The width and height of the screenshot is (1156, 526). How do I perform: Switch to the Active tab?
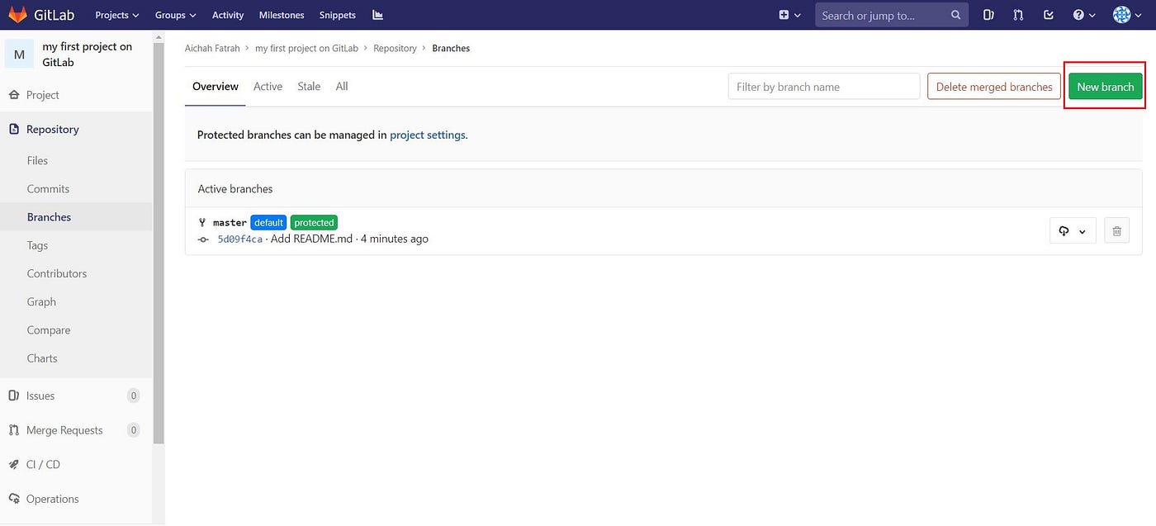[x=268, y=87]
